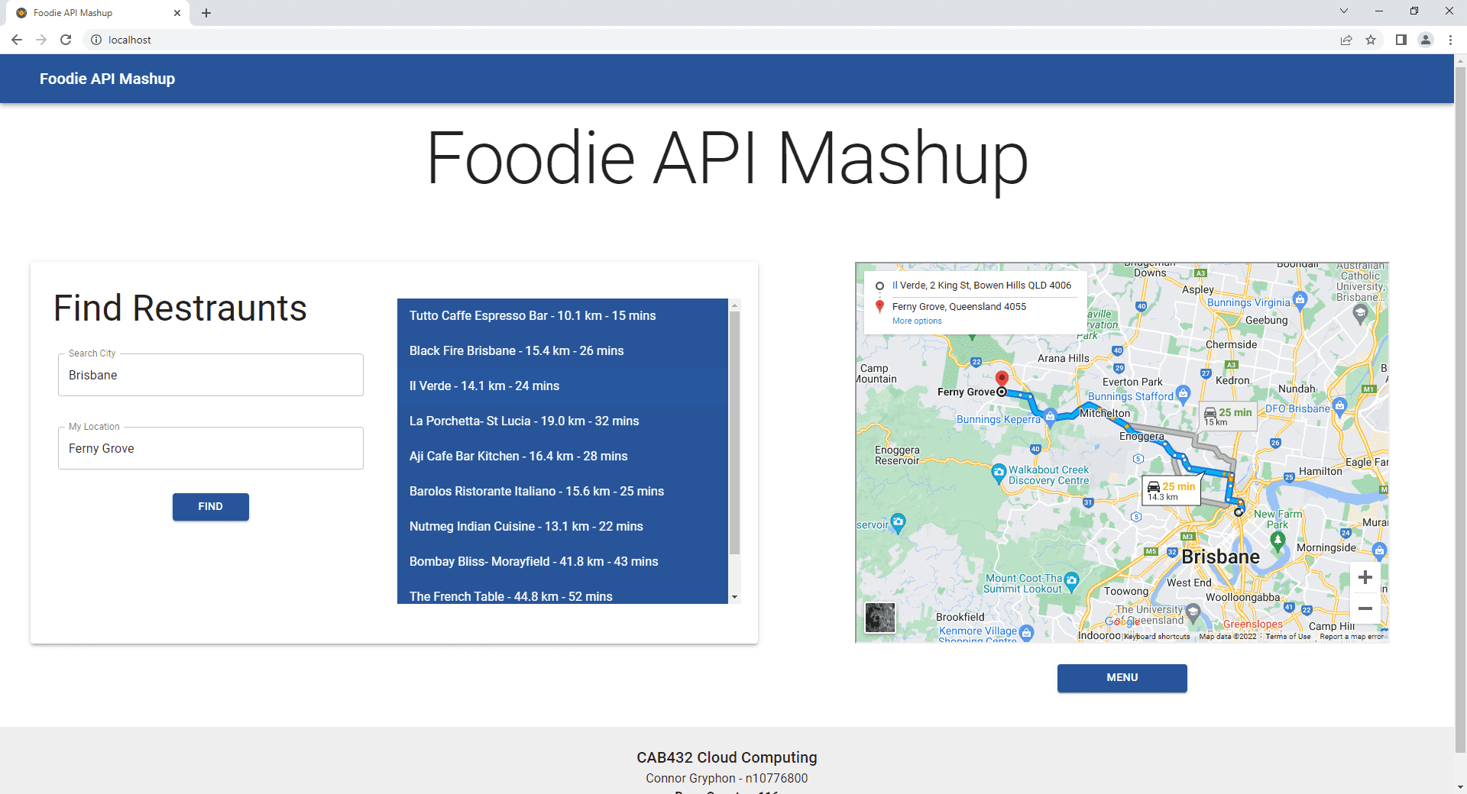
Task: Switch map to satellite imagery thumbnail
Action: point(879,617)
